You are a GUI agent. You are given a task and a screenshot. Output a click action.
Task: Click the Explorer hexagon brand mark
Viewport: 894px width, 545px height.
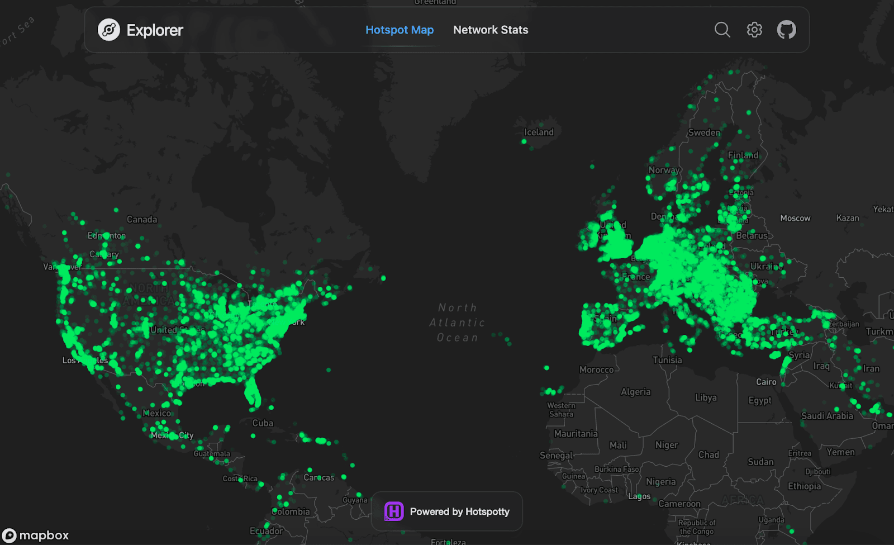(x=110, y=30)
